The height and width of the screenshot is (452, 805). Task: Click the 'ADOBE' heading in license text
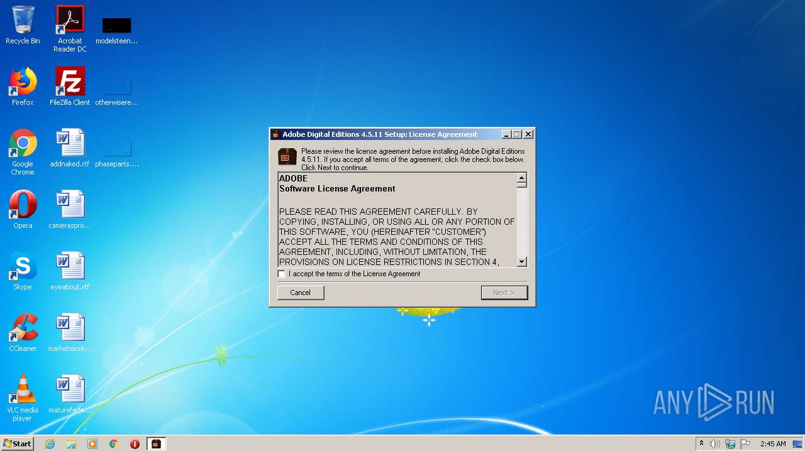pyautogui.click(x=293, y=178)
